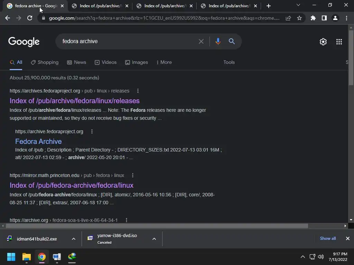Click the horizontal page scrollbar

tap(157, 226)
